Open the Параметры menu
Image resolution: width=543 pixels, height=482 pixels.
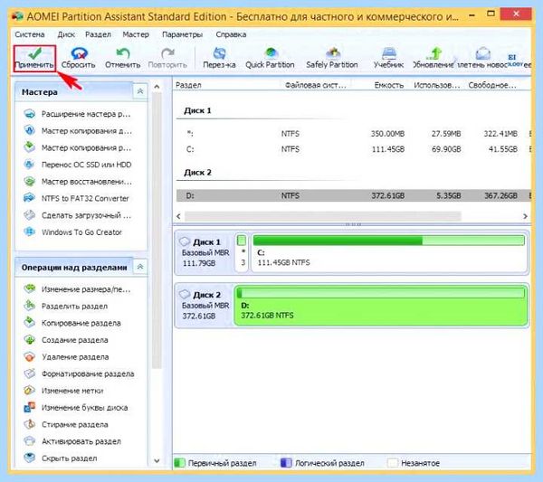182,34
